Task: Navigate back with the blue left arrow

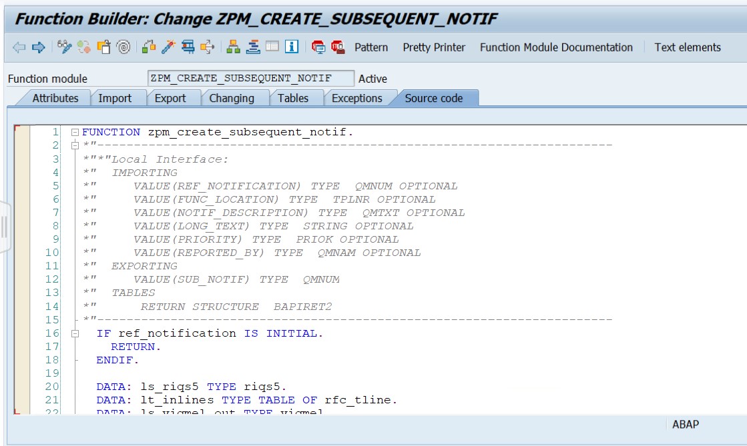Action: click(18, 47)
